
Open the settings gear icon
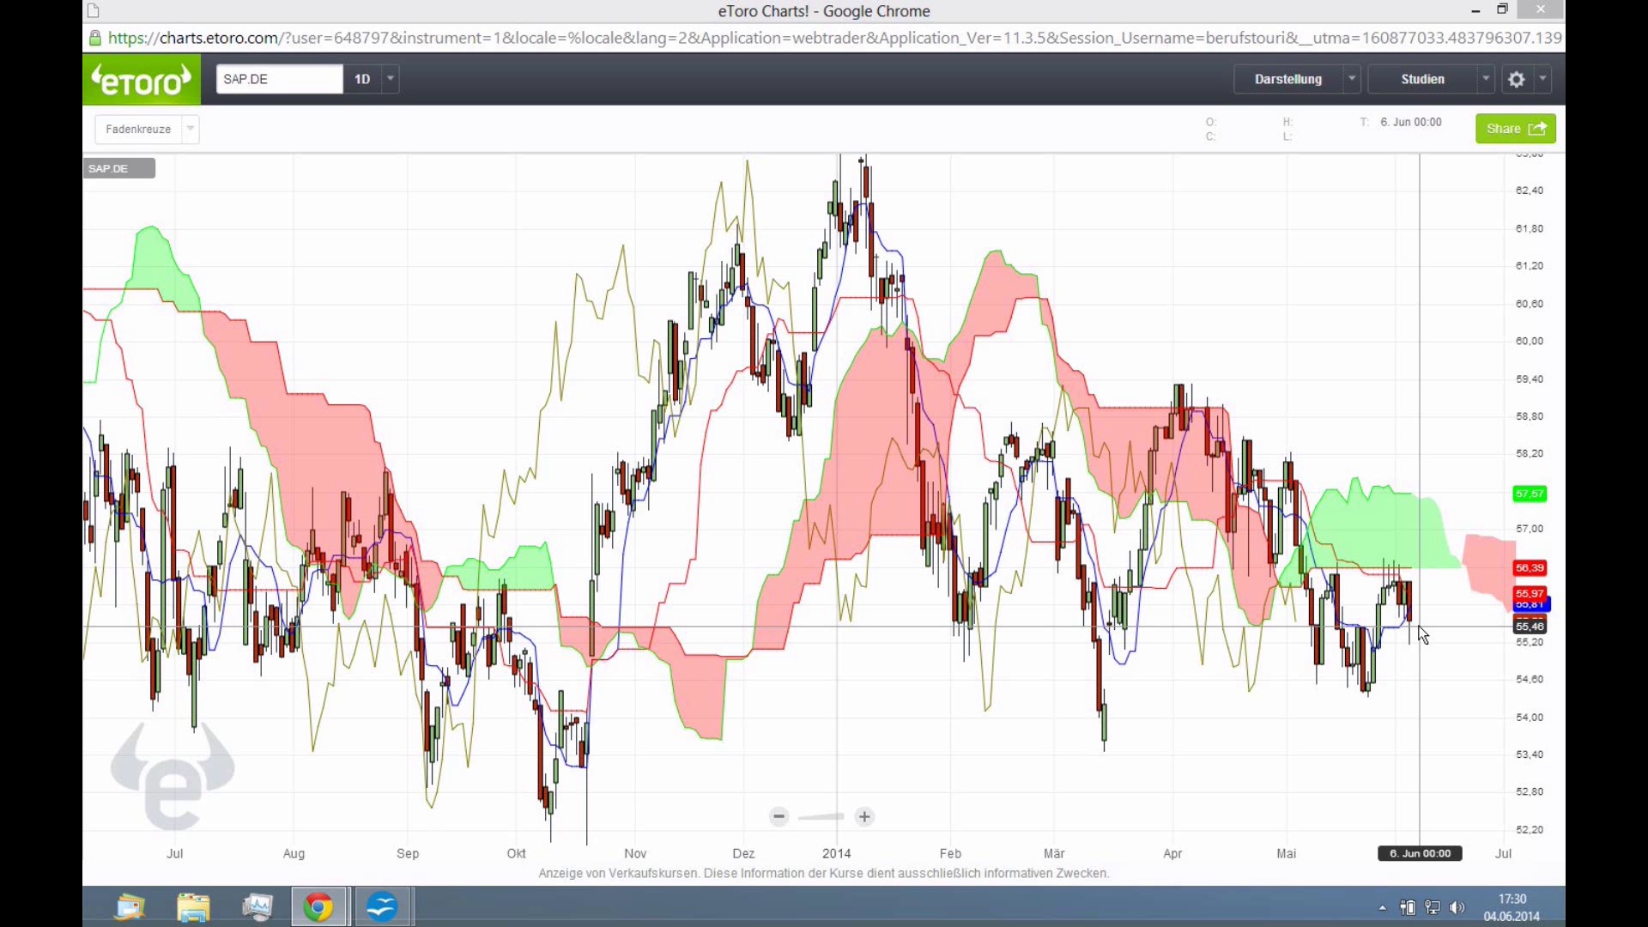[x=1516, y=79]
